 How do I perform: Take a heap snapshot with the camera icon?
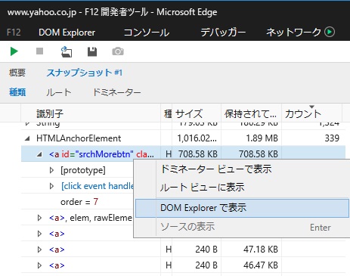(118, 51)
